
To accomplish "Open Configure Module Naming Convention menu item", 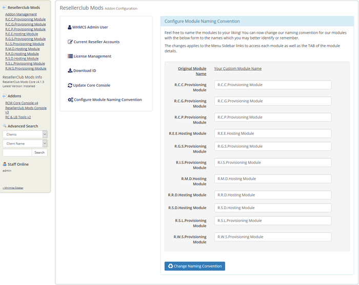I will click(105, 99).
